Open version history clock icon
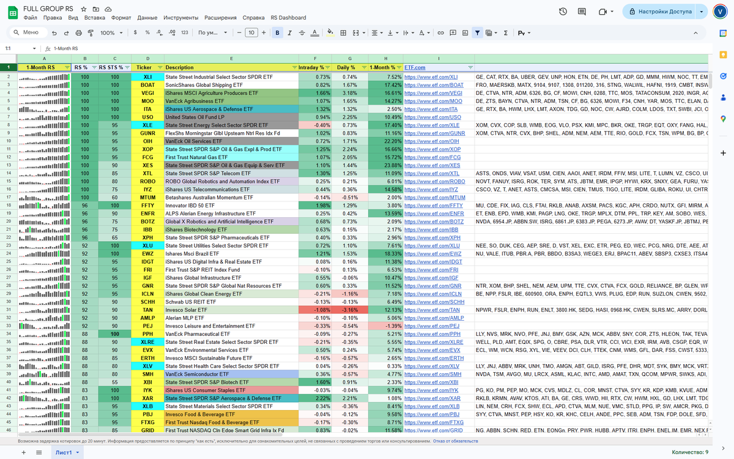Viewport: 734px width, 459px height. (563, 12)
